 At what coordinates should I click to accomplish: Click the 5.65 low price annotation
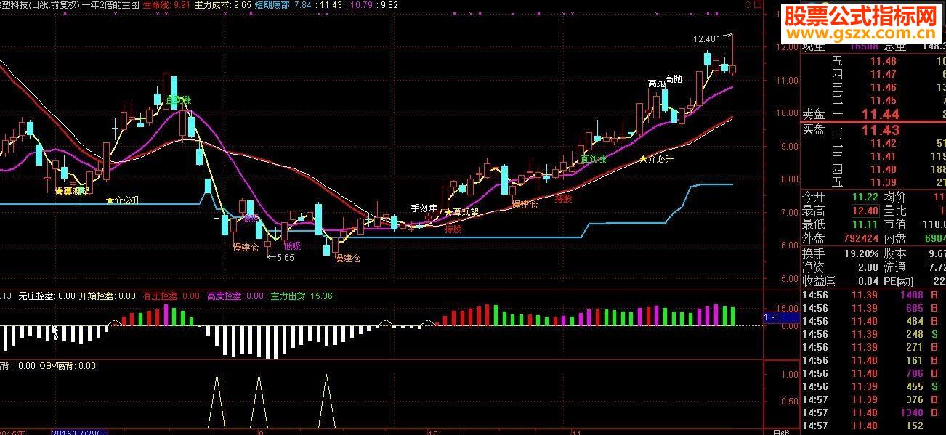(x=285, y=257)
